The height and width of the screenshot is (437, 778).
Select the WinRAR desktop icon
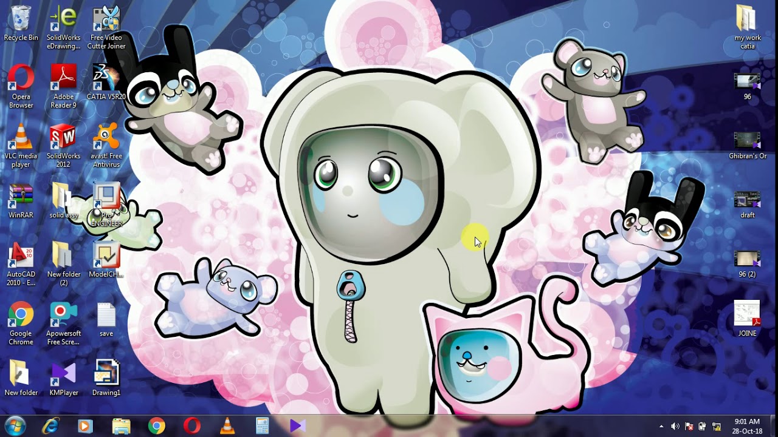click(x=21, y=201)
